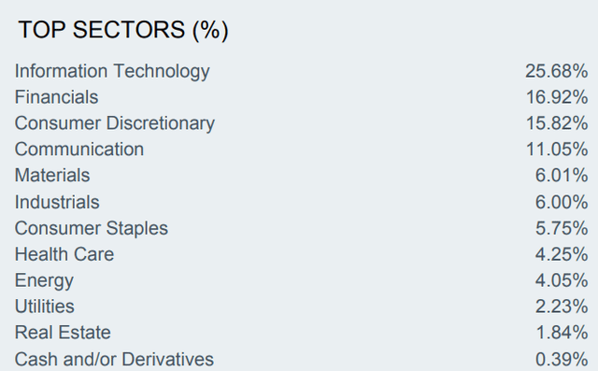
Task: Click the 6.00% Industrials value
Action: pyautogui.click(x=562, y=202)
